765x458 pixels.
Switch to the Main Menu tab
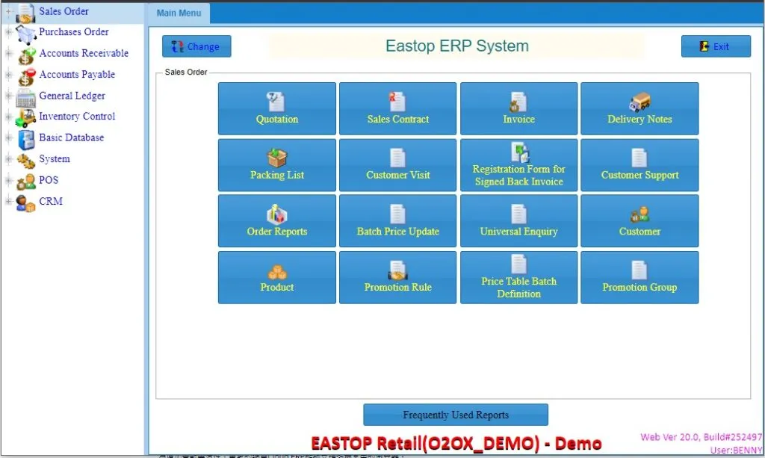click(179, 13)
